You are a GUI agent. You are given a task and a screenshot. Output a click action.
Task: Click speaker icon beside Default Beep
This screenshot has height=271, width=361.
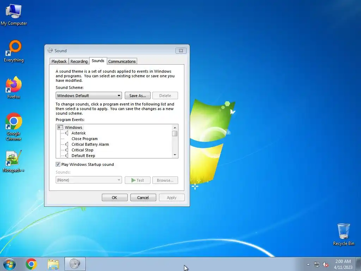[67, 156]
